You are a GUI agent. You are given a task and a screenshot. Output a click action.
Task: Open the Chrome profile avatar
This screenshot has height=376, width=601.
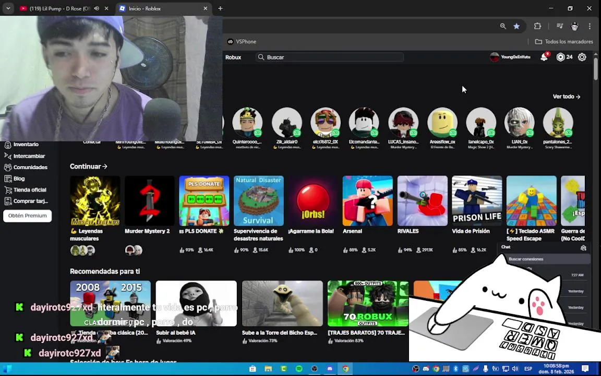coord(574,26)
